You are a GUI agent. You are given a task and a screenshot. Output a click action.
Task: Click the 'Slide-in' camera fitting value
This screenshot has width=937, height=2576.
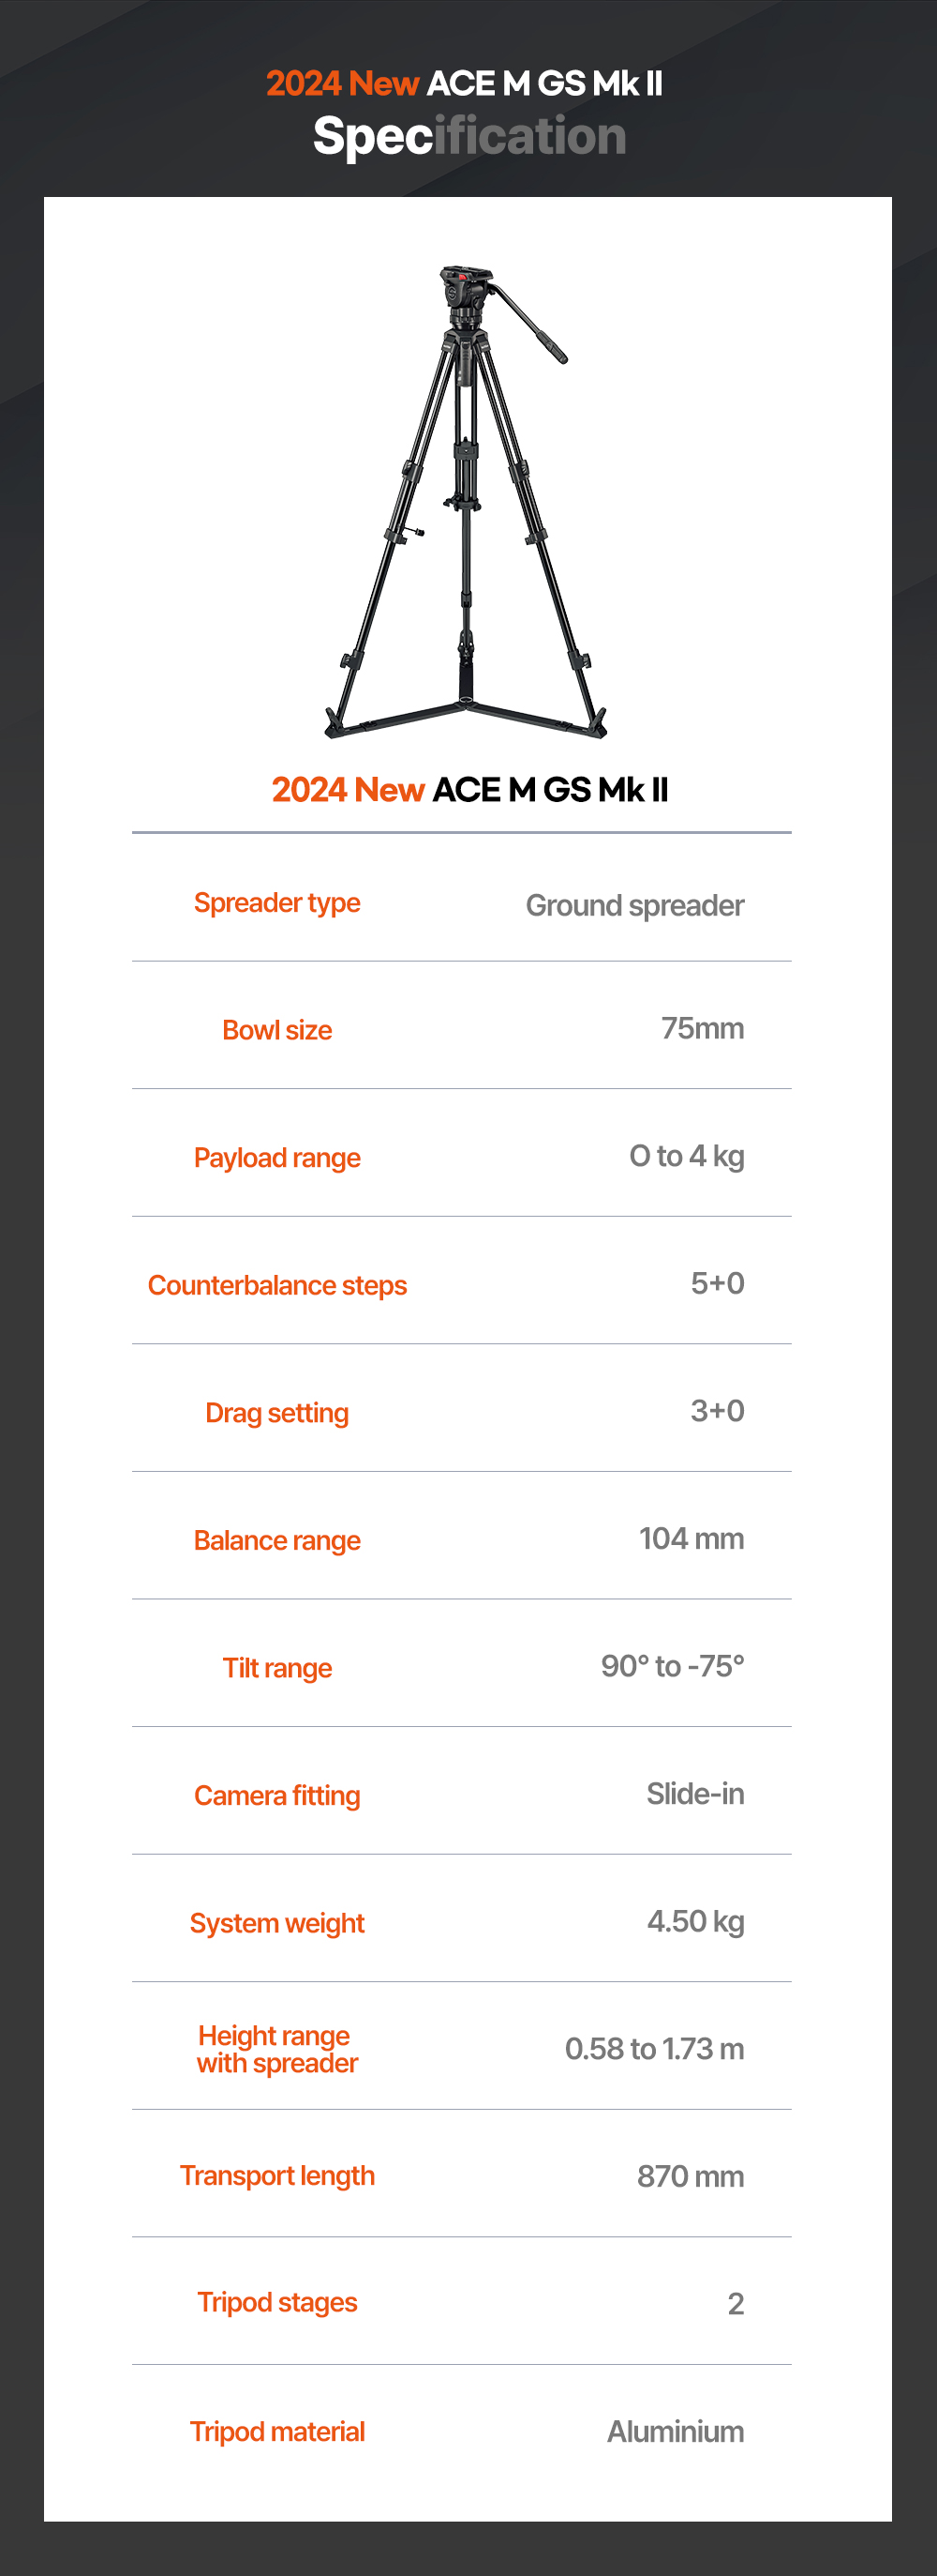tap(695, 1794)
